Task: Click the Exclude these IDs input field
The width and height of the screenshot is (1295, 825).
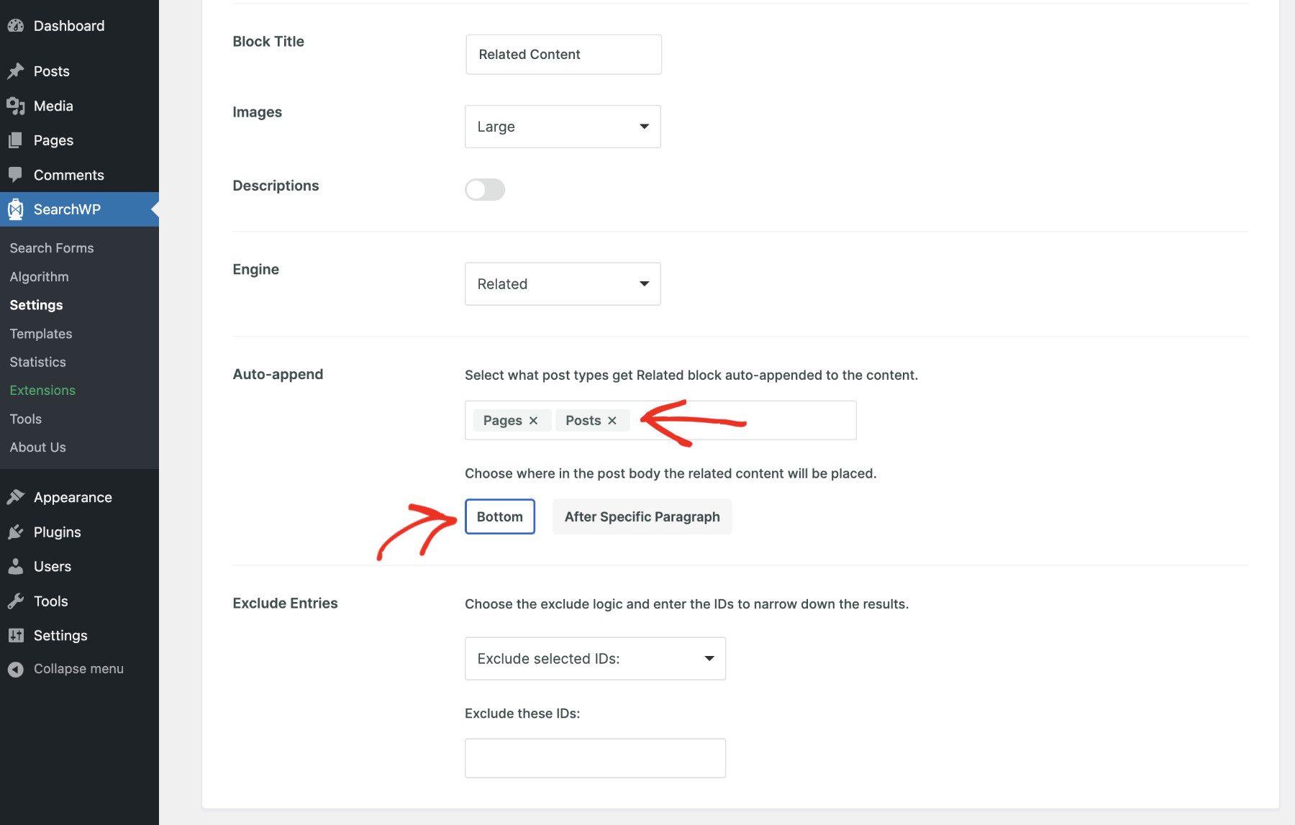Action: (x=595, y=758)
